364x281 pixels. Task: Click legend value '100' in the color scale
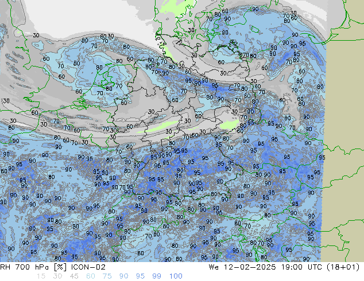coord(176,276)
